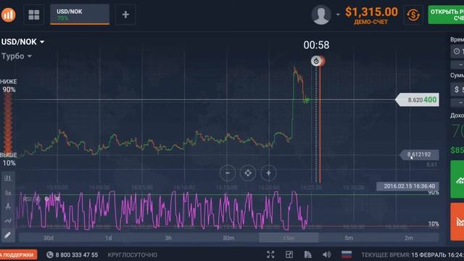Viewport: 464px width, 261px height.
Task: Zoom out the chart with minus
Action: (228, 173)
